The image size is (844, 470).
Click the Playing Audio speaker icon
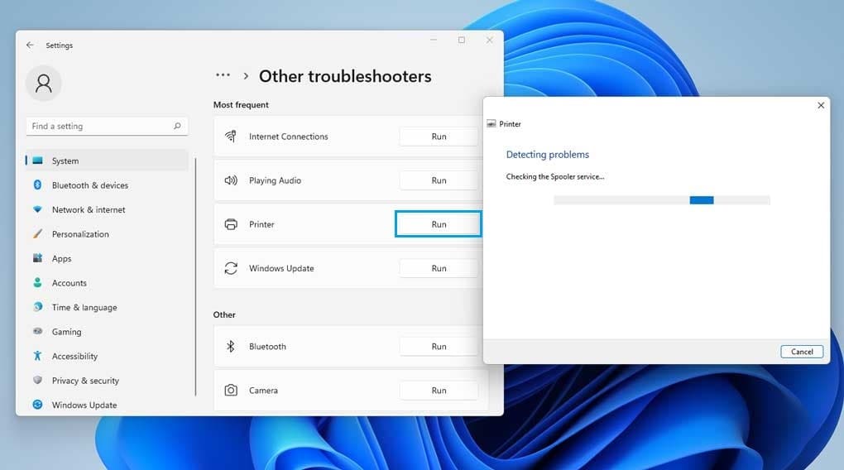[231, 180]
